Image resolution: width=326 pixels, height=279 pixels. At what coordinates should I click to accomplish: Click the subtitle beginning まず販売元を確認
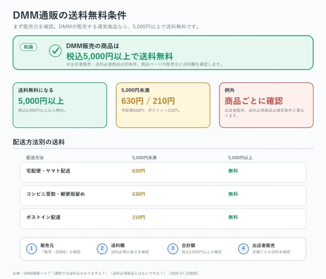click(106, 27)
